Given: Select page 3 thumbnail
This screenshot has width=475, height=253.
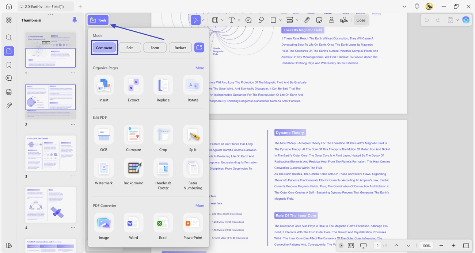Looking at the screenshot, I should [50, 153].
